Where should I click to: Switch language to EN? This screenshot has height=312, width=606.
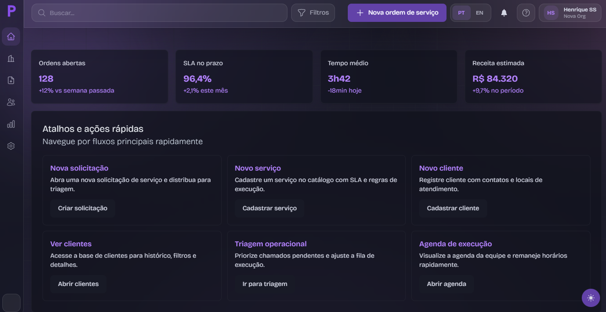(x=479, y=13)
